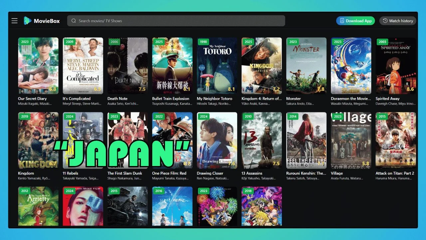This screenshot has height=240, width=426.
Task: Open Drawing Closer poster
Action: (217, 140)
